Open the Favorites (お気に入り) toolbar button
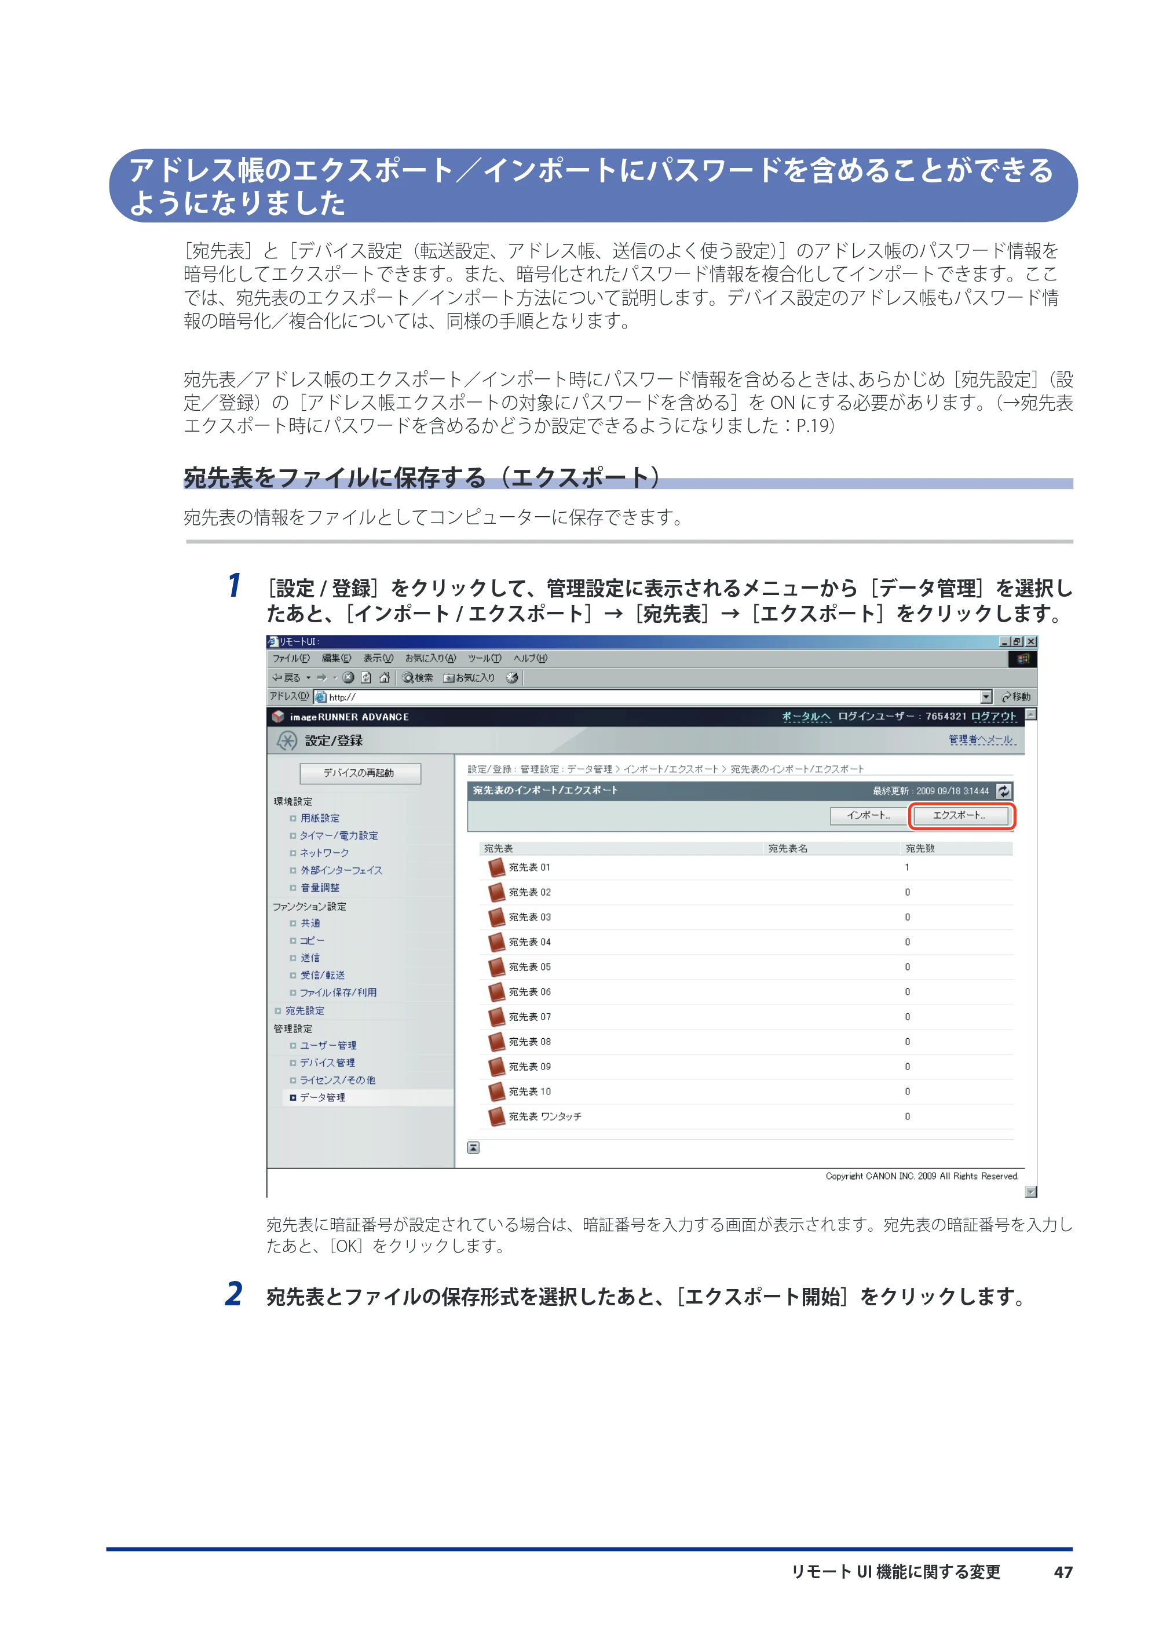 [x=469, y=677]
